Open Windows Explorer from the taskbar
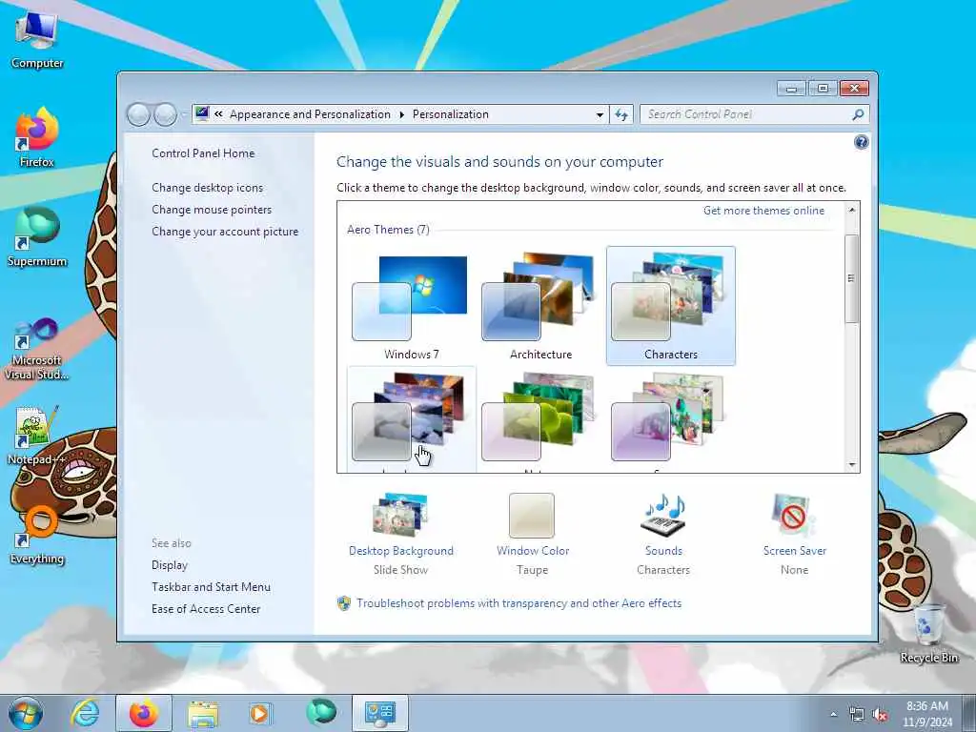 pyautogui.click(x=204, y=713)
